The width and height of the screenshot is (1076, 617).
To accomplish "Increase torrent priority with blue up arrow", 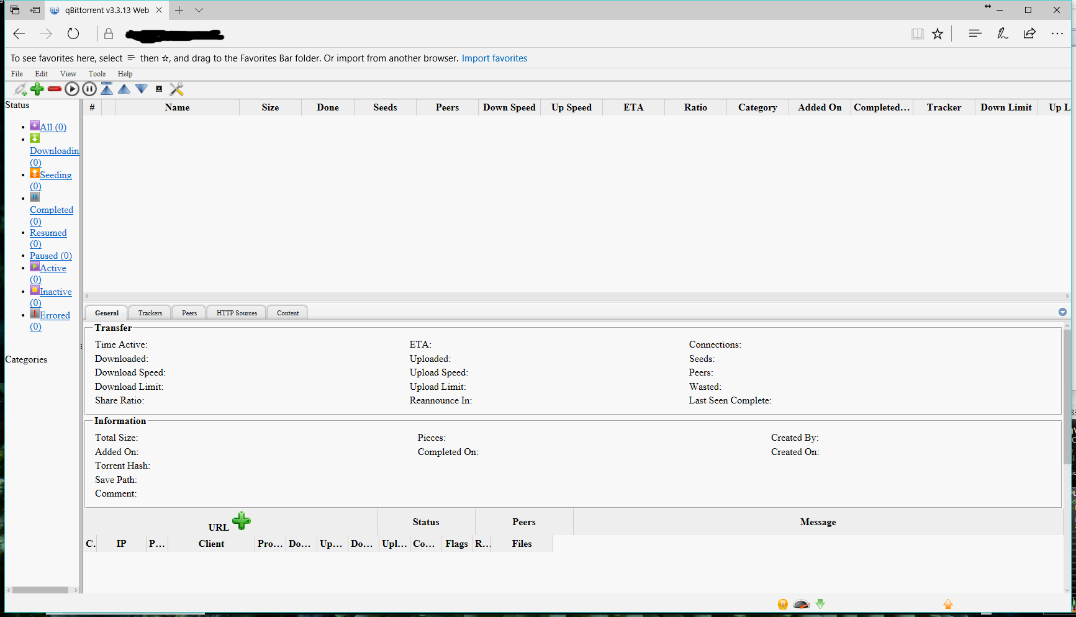I will 124,89.
